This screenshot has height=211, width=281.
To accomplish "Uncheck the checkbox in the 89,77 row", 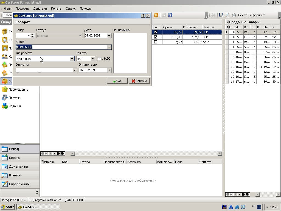I will [156, 32].
